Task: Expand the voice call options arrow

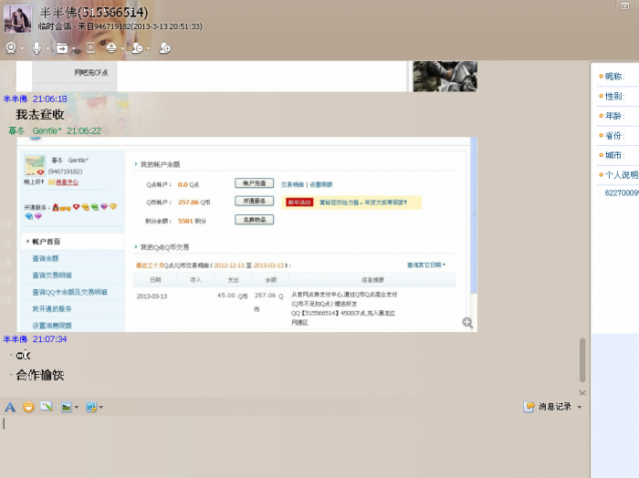Action: 47,48
